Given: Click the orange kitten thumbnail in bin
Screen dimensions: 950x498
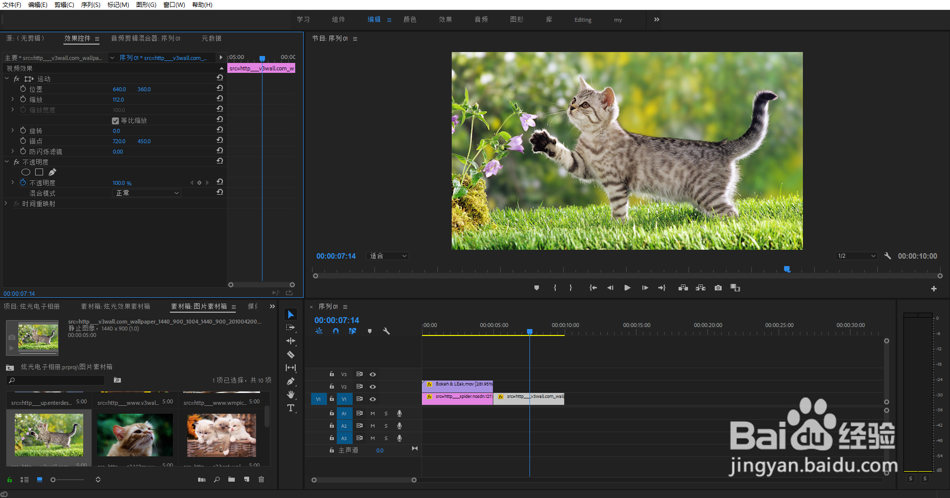Looking at the screenshot, I should 135,435.
